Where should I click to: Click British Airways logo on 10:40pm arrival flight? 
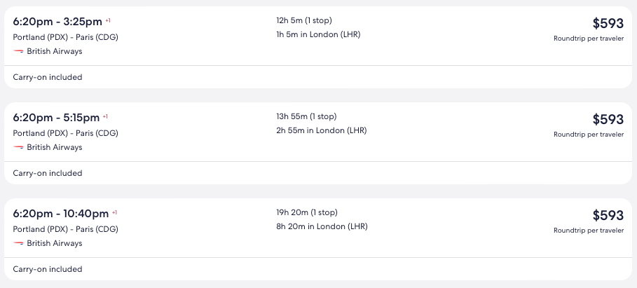click(x=18, y=243)
